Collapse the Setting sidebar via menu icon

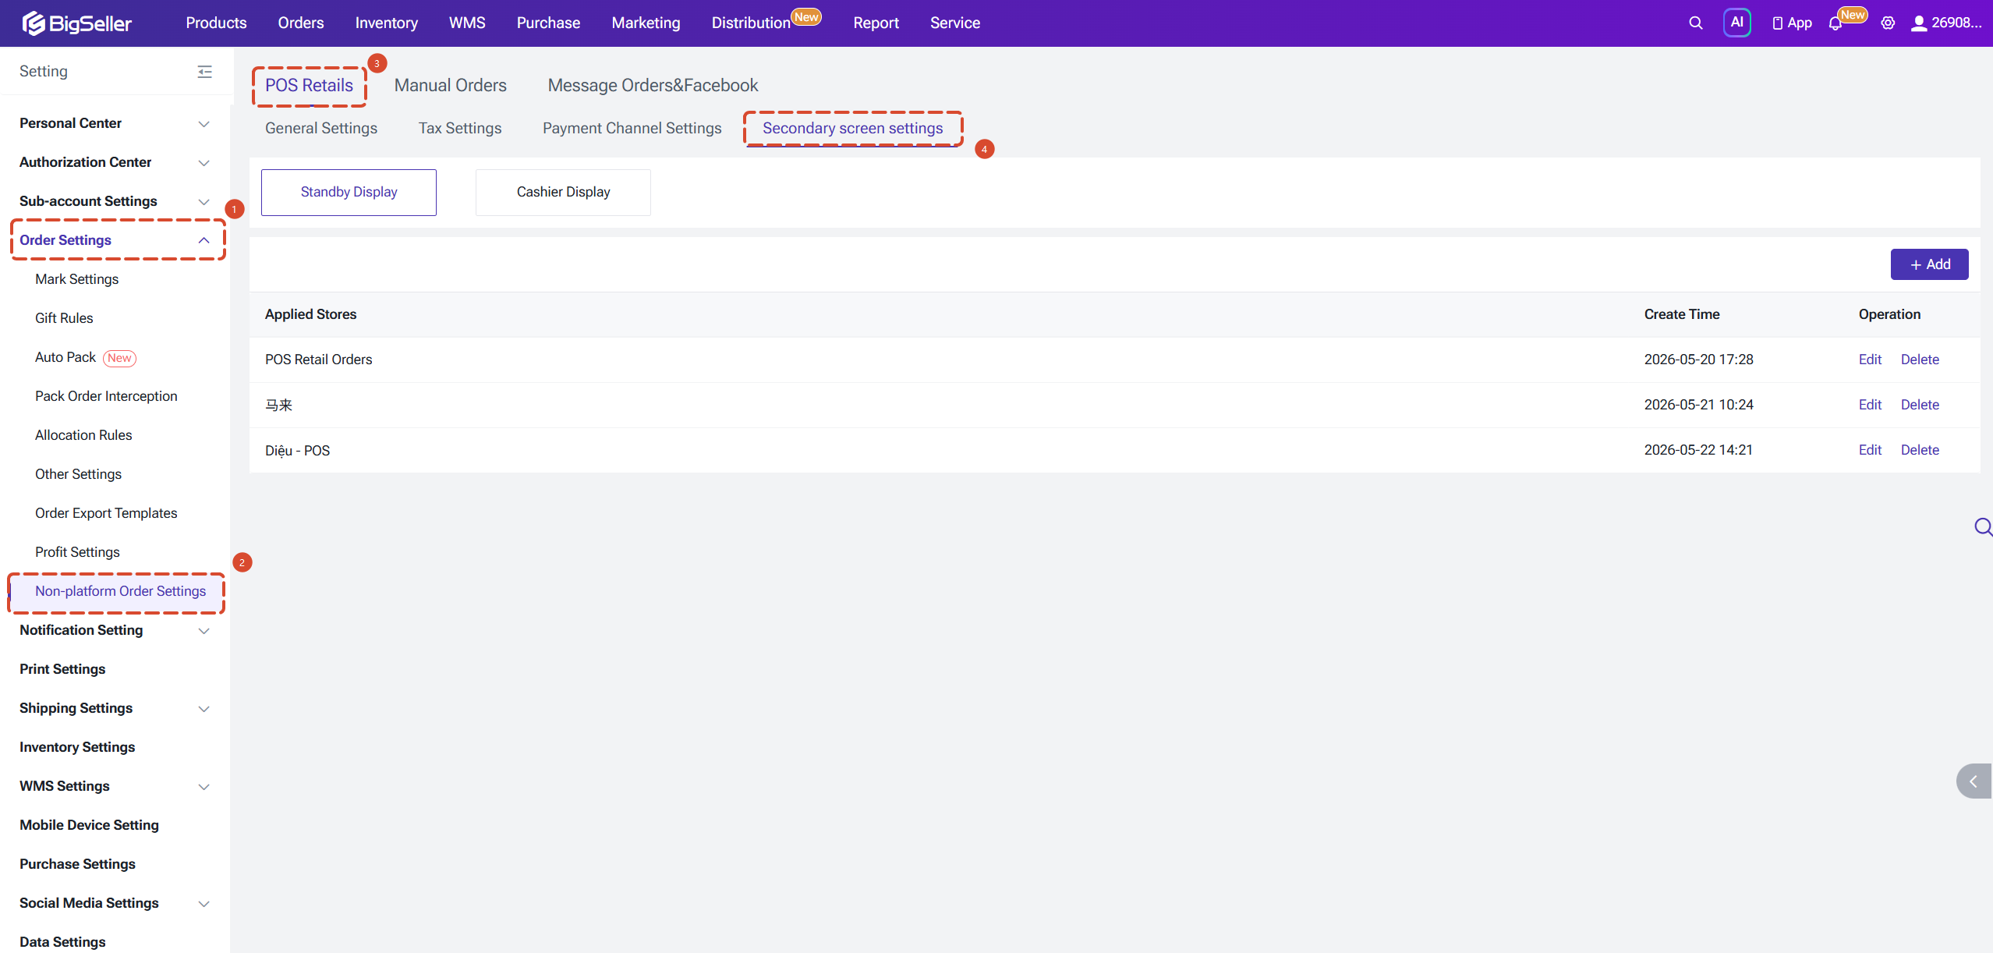click(204, 72)
